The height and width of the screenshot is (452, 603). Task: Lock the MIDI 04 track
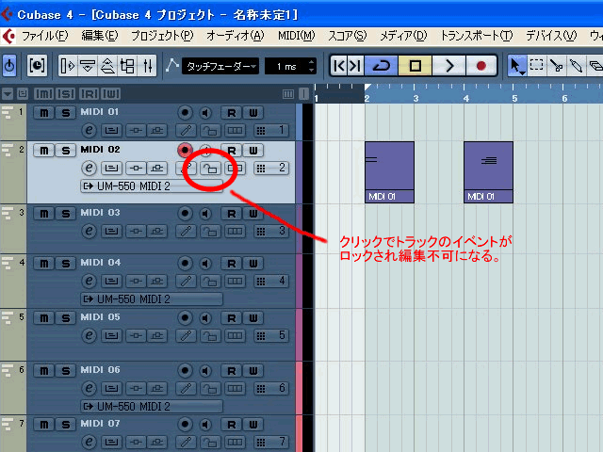[x=210, y=281]
